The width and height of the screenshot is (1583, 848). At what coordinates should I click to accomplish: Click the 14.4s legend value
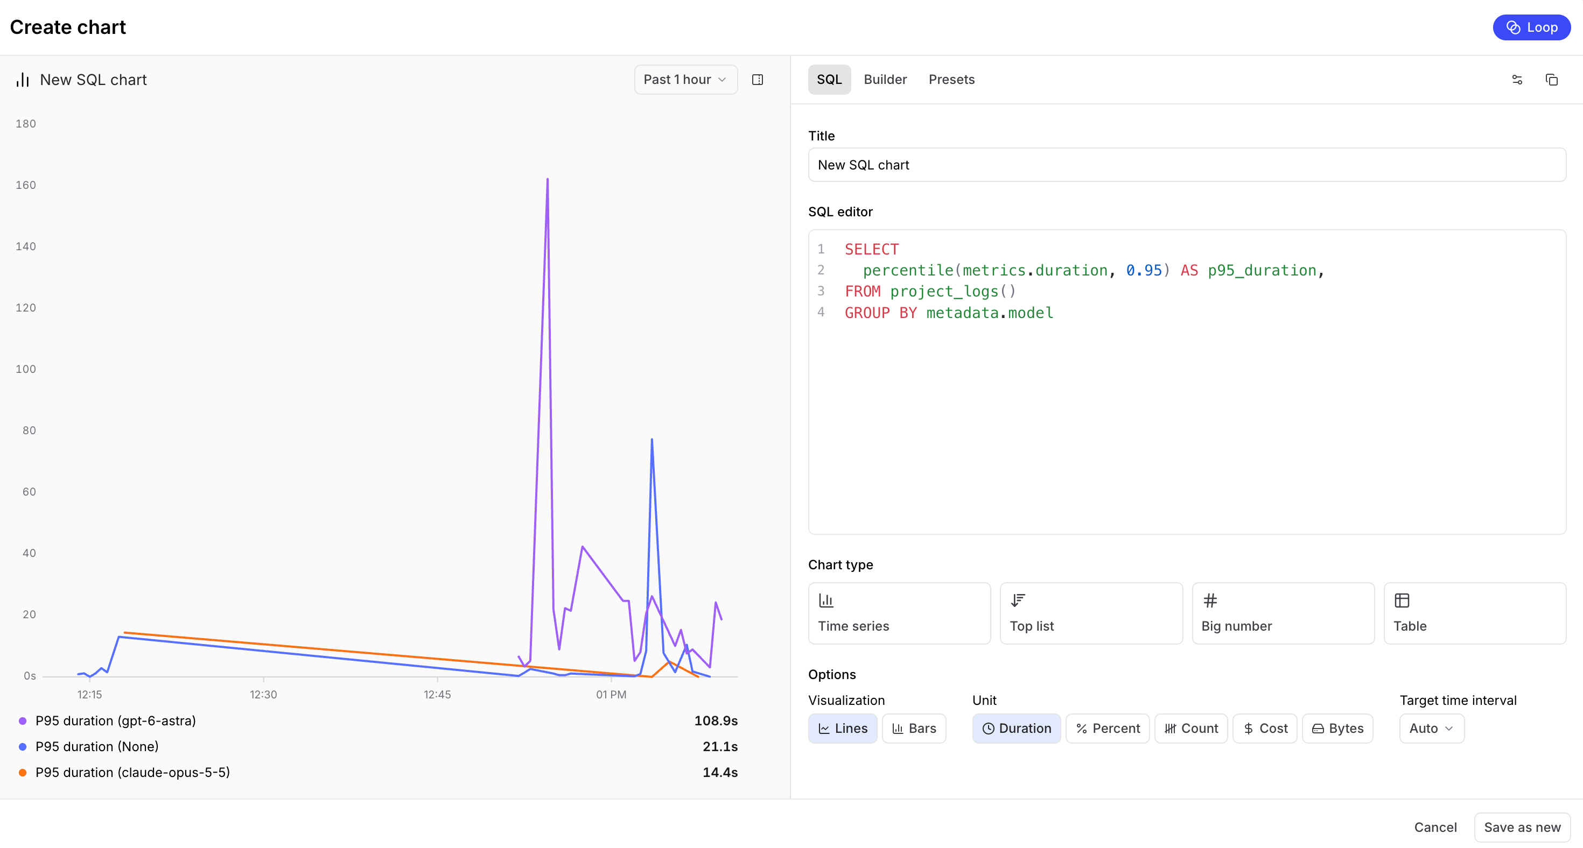point(720,773)
